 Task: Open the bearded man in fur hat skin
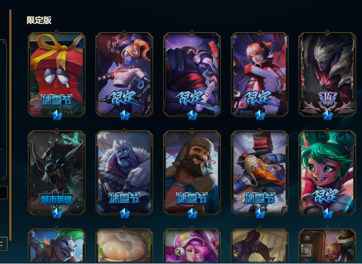pos(192,172)
